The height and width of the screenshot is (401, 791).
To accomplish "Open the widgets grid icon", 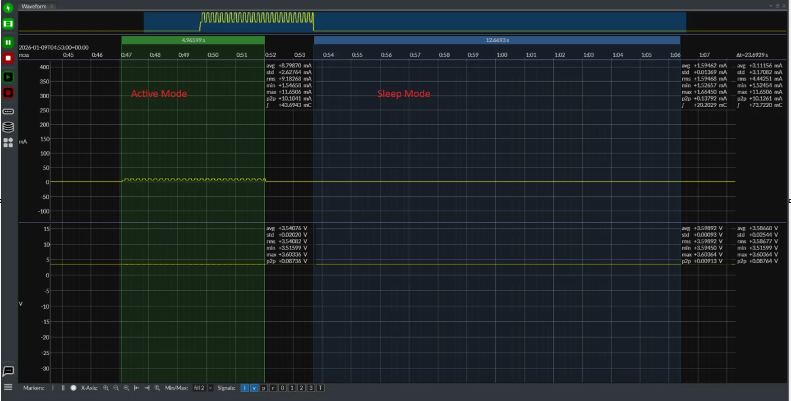I will point(8,143).
